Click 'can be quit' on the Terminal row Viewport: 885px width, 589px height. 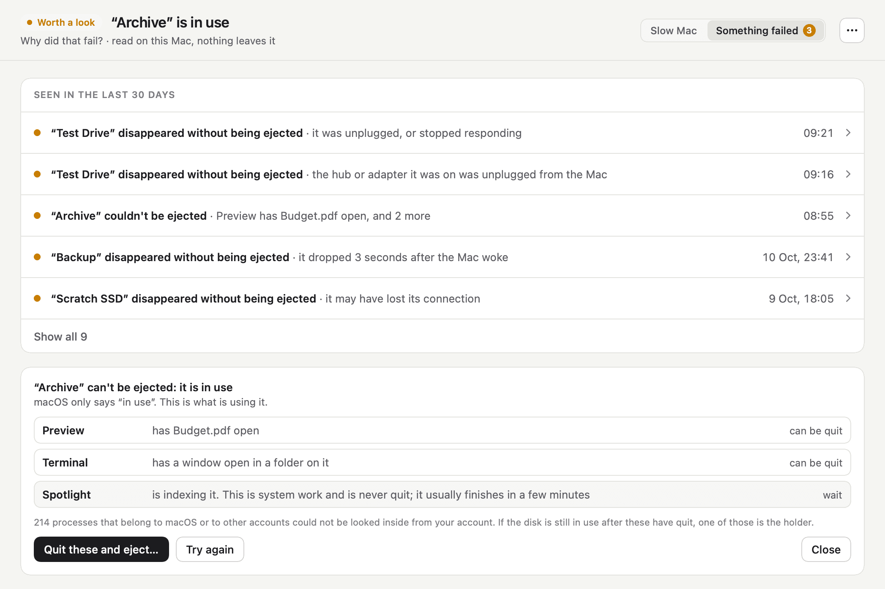click(x=816, y=463)
